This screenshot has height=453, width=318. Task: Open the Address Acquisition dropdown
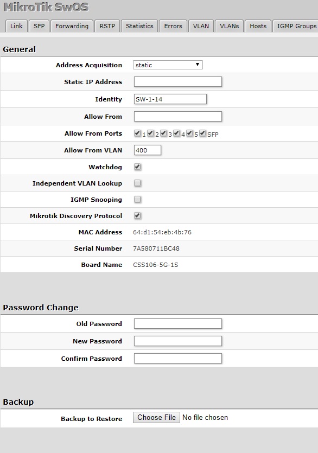pyautogui.click(x=167, y=64)
